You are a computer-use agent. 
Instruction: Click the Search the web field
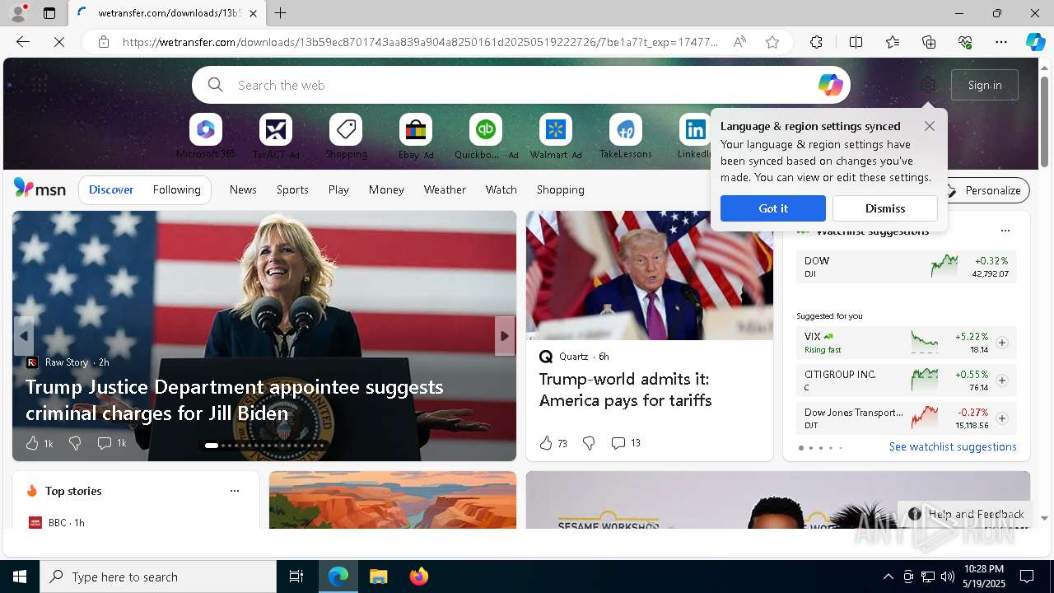520,85
